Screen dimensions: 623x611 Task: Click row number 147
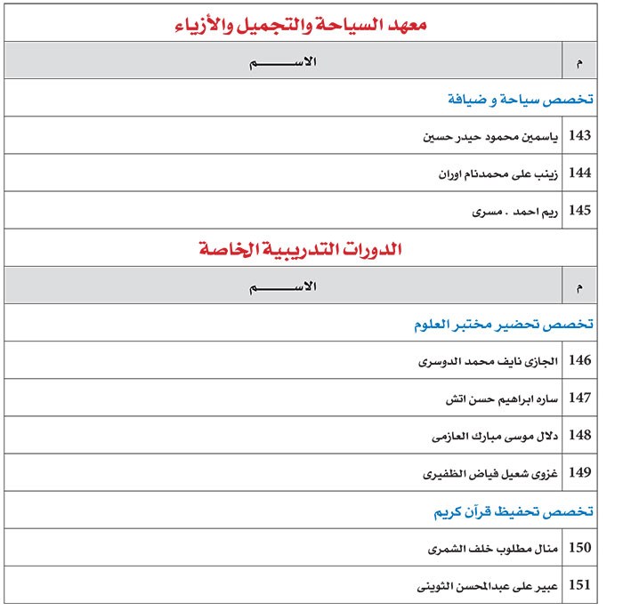[579, 398]
